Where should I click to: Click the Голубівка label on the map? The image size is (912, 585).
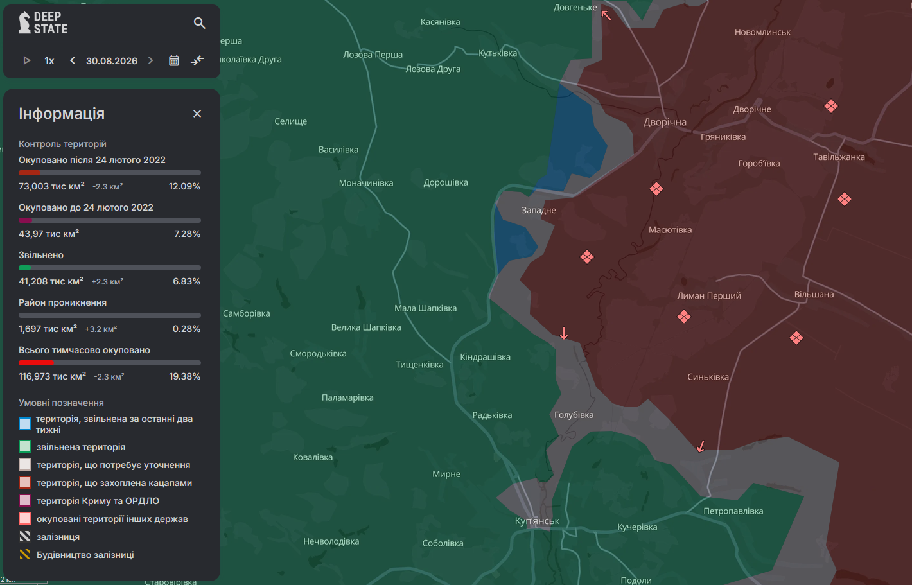[x=574, y=415]
